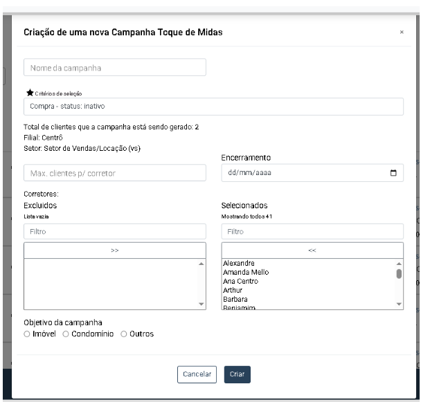Close the campaign creation dialog with X

pos(402,32)
